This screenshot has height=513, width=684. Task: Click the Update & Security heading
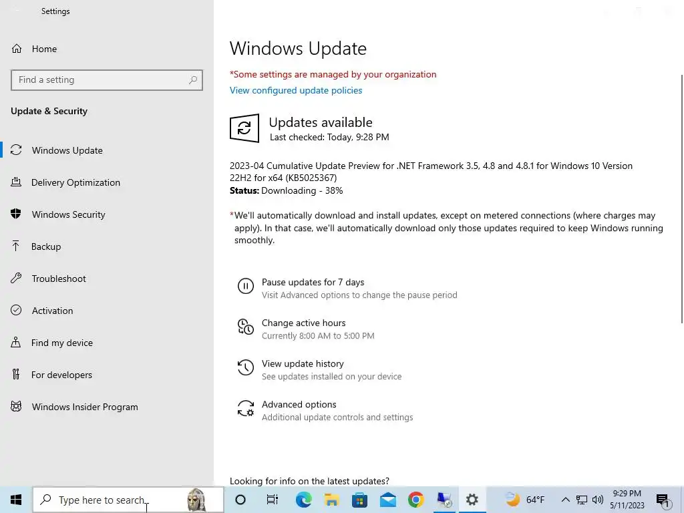click(49, 112)
